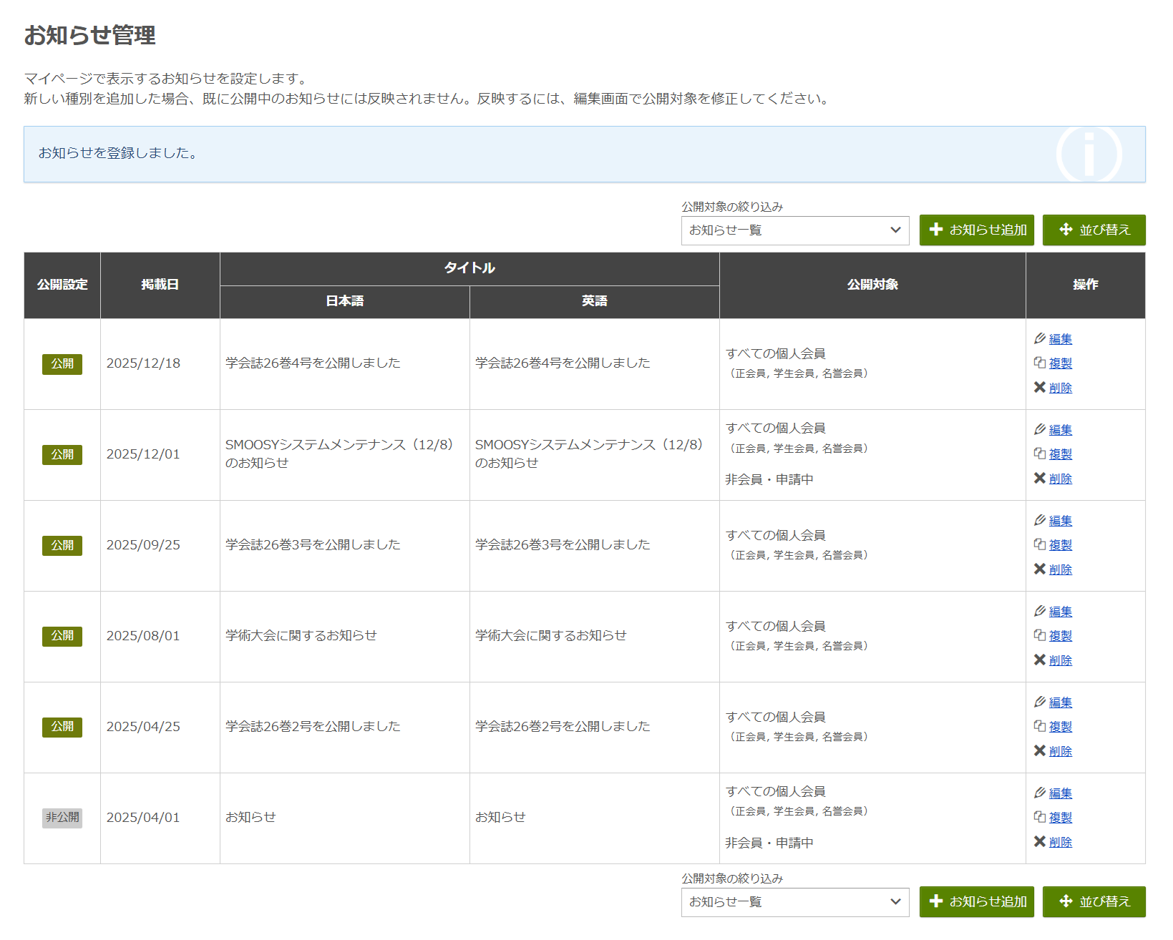
Task: Select the copy icon to duplicate SMOOSY maintenance notice
Action: pos(1041,454)
